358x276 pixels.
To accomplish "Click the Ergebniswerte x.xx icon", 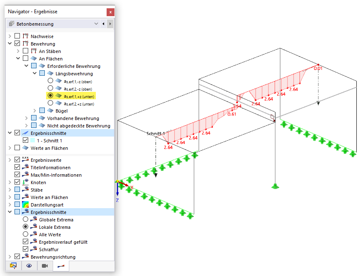I will pyautogui.click(x=25, y=159).
